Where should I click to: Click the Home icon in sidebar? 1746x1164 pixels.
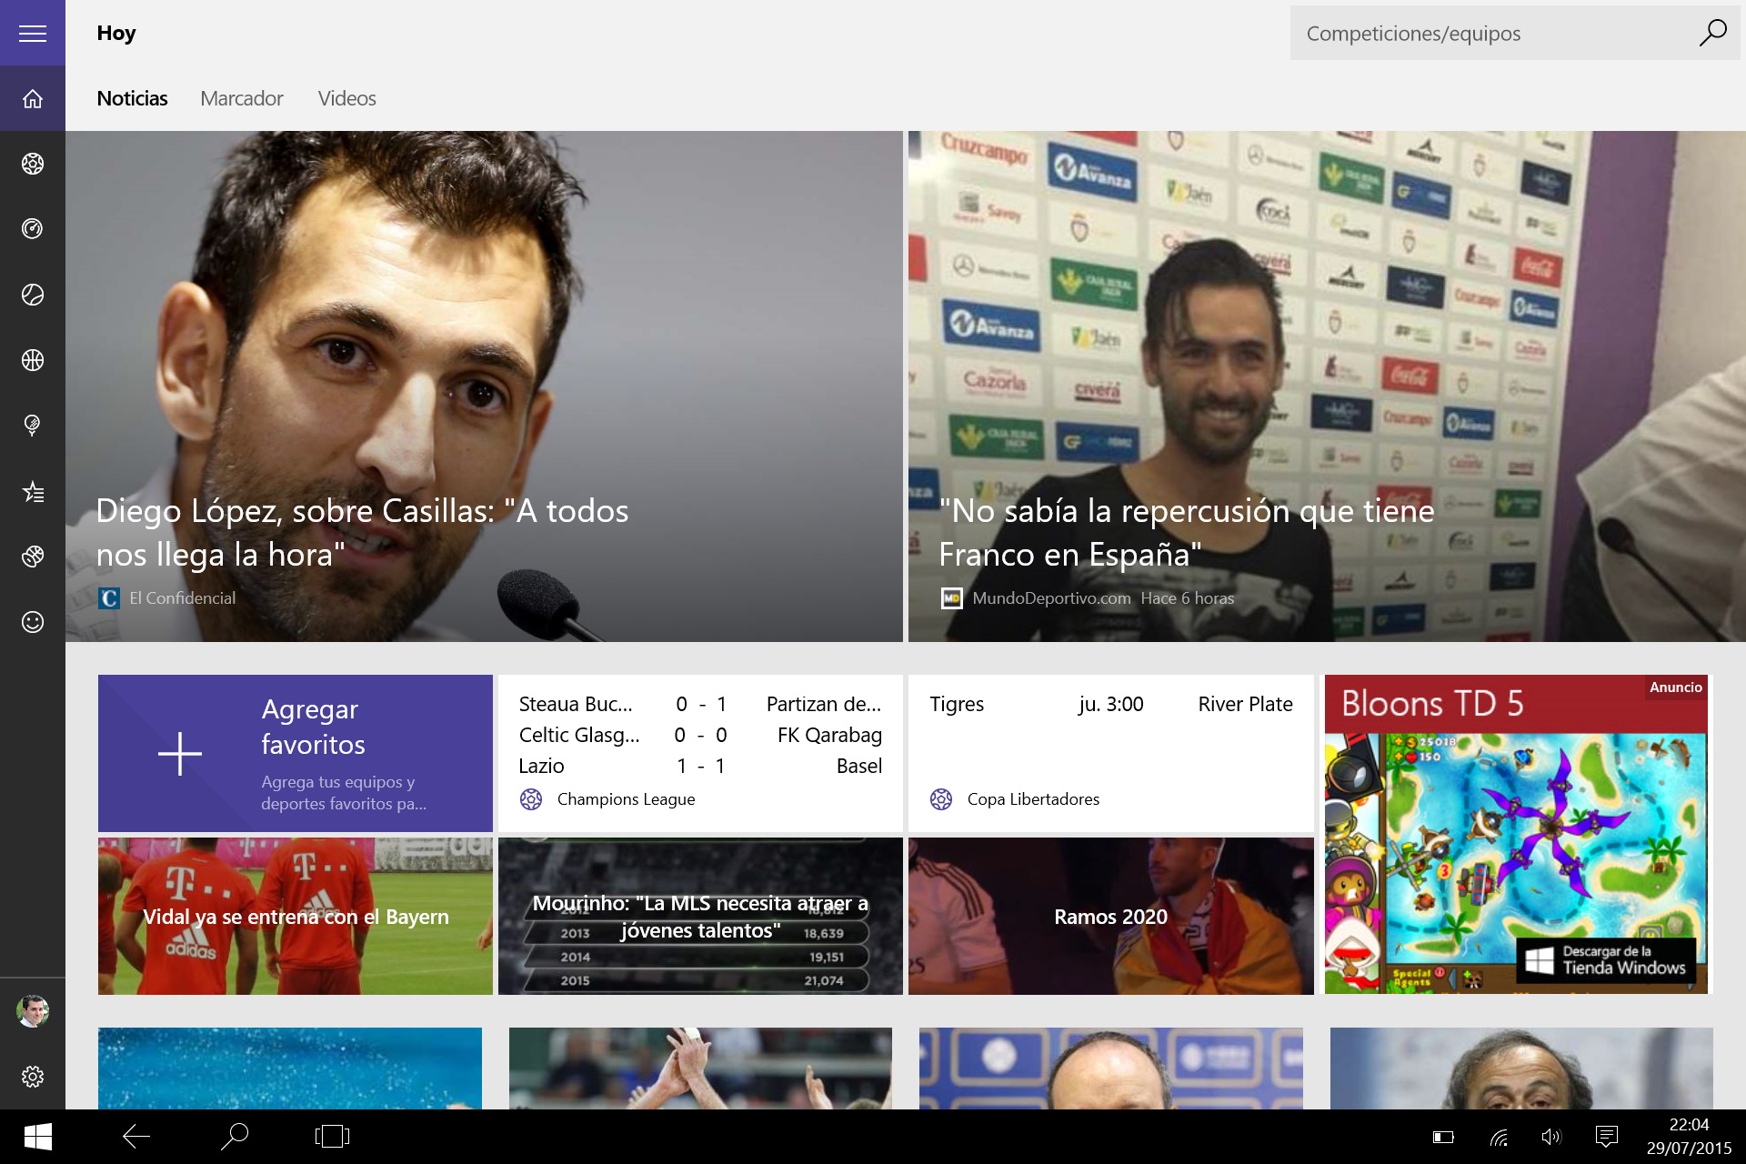tap(33, 98)
